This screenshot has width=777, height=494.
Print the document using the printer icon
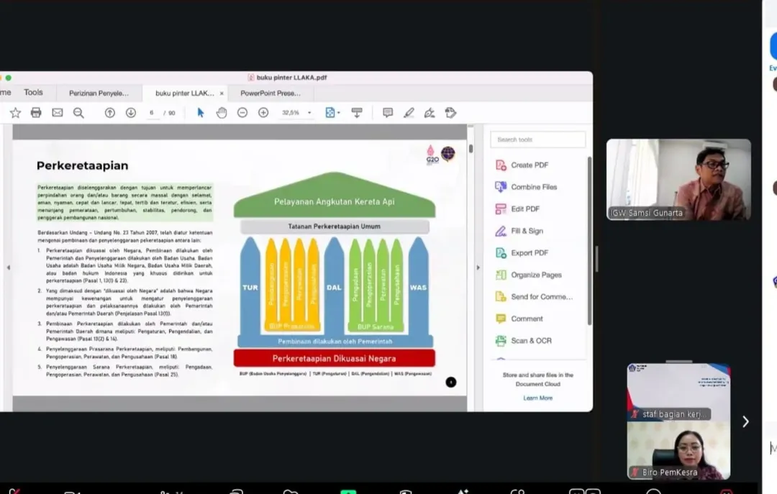(x=36, y=113)
